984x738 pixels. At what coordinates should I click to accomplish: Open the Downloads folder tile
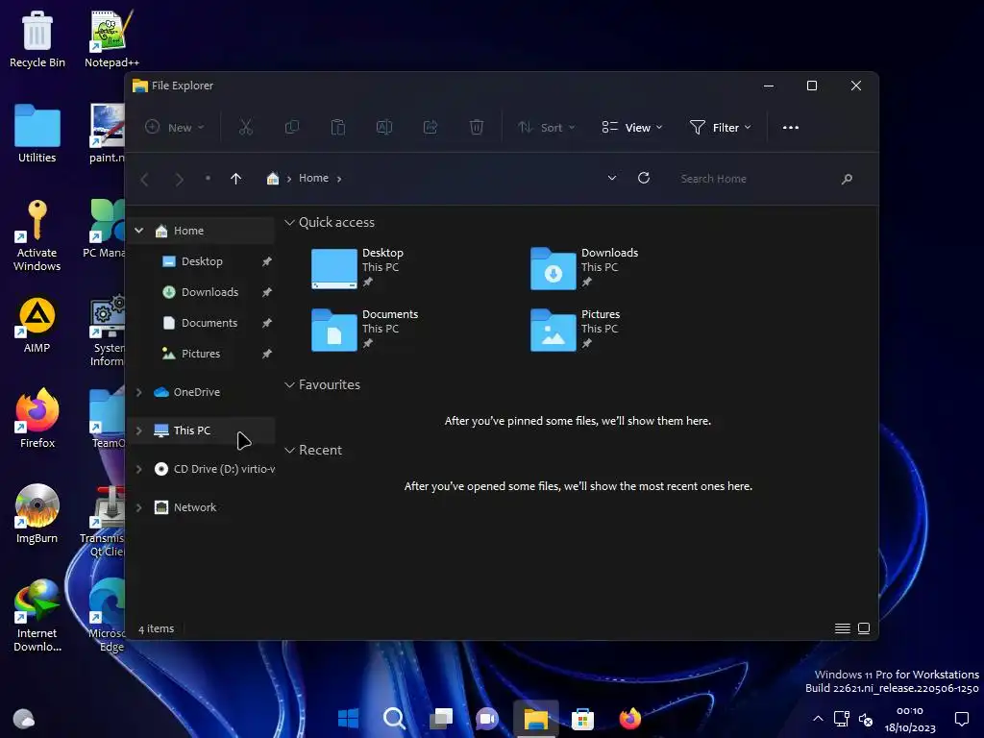point(584,268)
